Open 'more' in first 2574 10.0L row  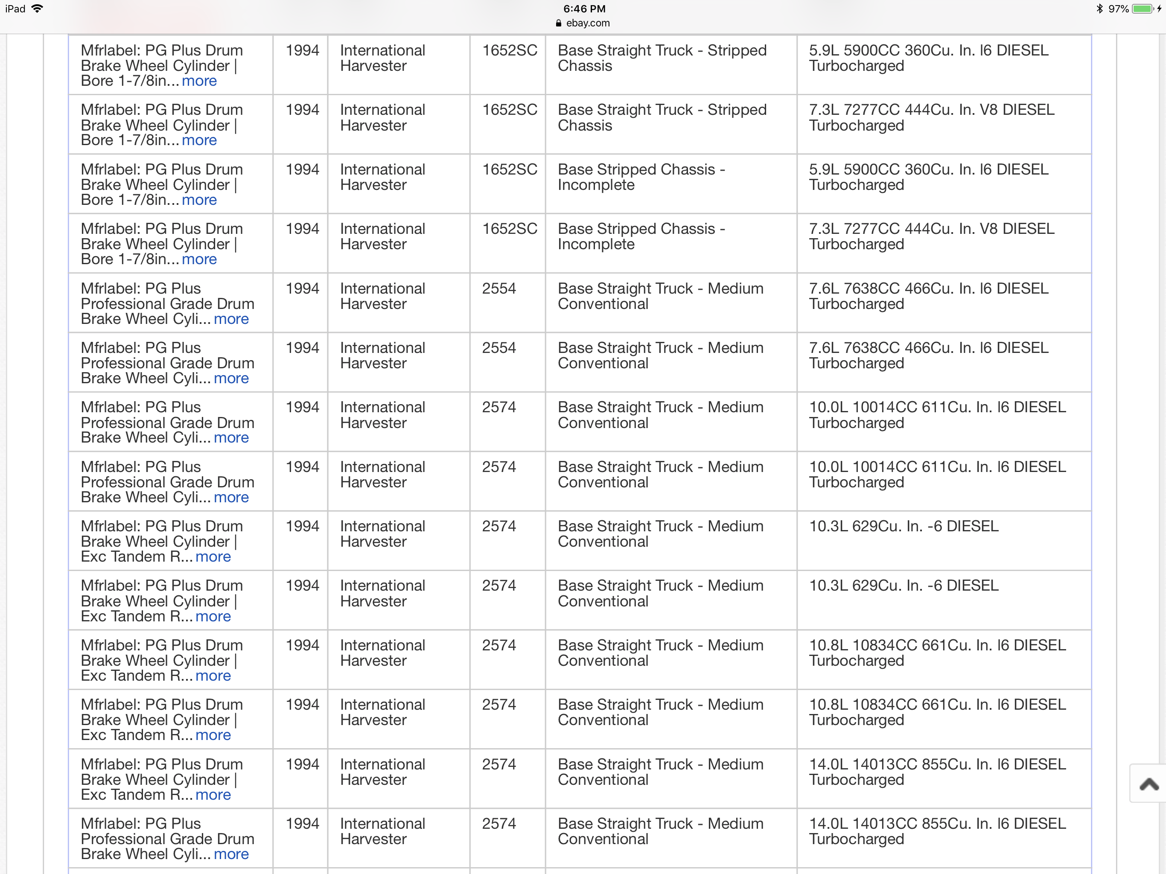pyautogui.click(x=231, y=437)
